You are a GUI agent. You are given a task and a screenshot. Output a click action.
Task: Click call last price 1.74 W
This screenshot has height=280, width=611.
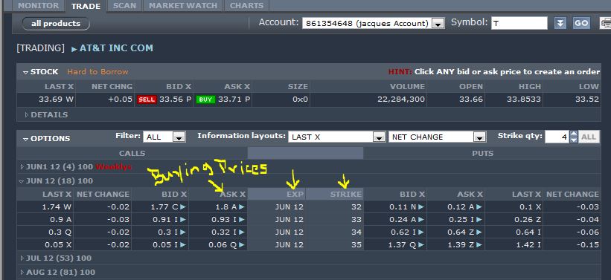click(x=57, y=207)
